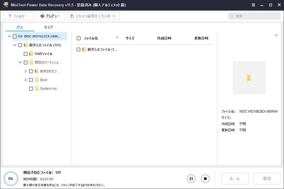
Task: Select the パス tab
Action: click(x=20, y=27)
